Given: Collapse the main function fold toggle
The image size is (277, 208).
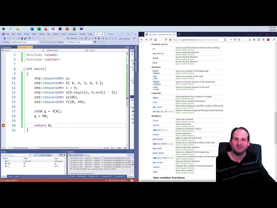Looking at the screenshot, I should click(25, 69).
